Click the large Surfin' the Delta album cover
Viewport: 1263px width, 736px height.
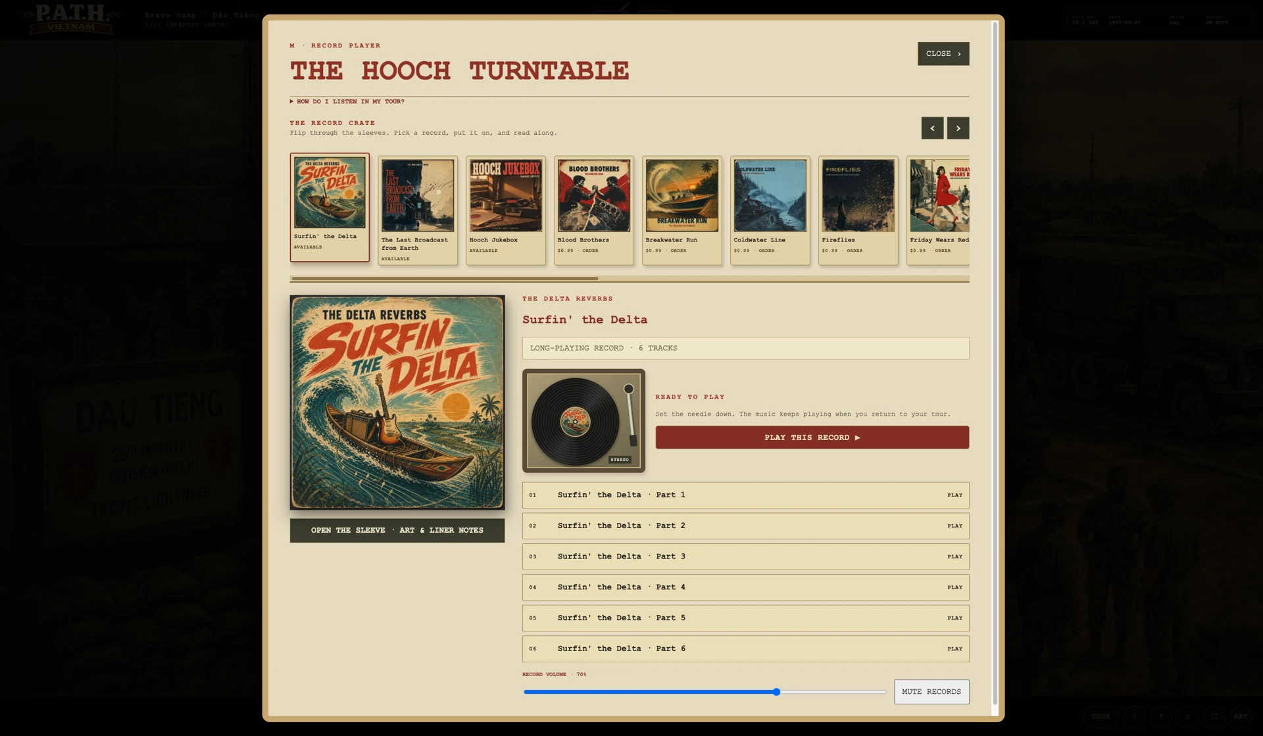(x=397, y=403)
